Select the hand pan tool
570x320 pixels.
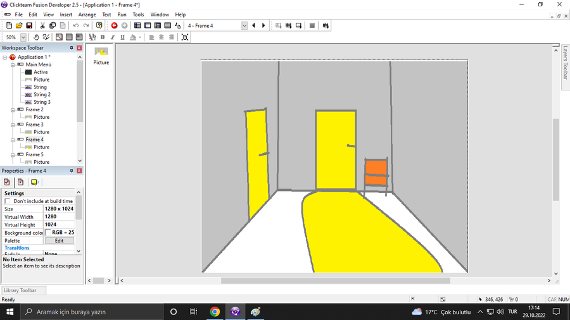tap(36, 37)
